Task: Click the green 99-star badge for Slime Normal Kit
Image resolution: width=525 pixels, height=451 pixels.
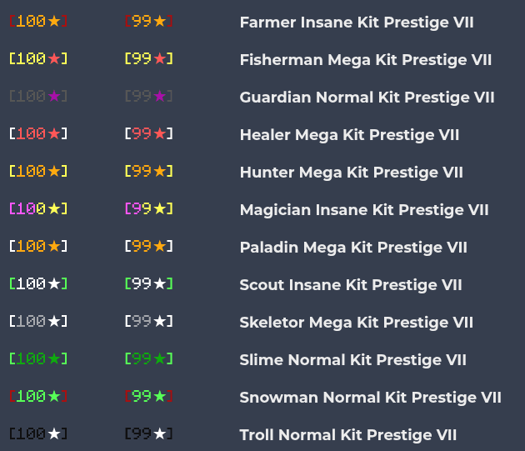Action: (x=149, y=359)
